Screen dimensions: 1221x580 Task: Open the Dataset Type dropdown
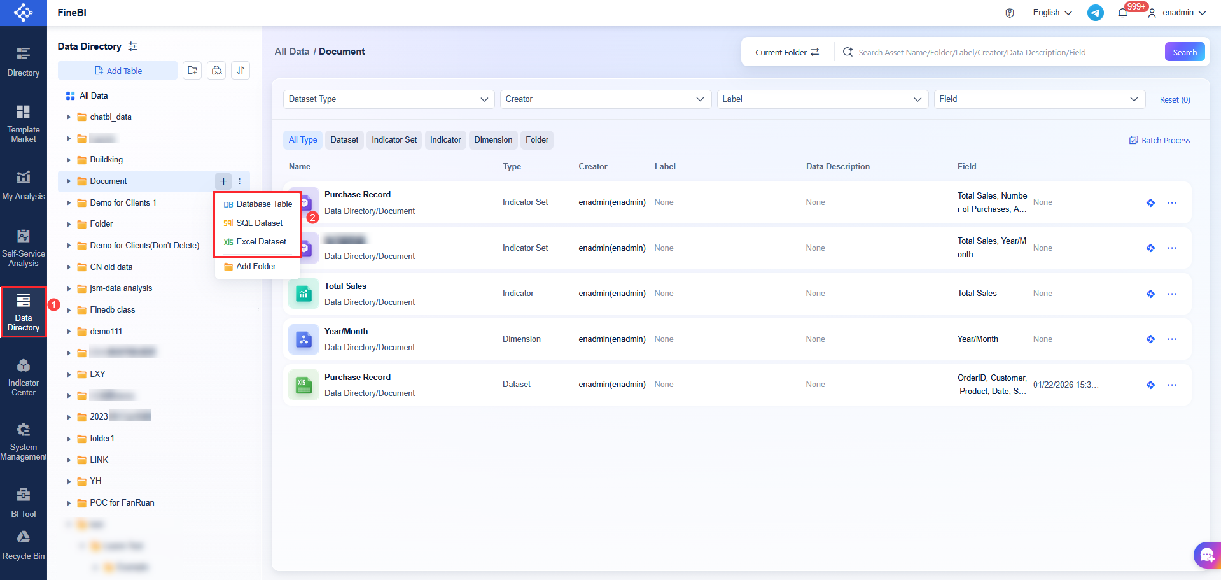coord(389,99)
